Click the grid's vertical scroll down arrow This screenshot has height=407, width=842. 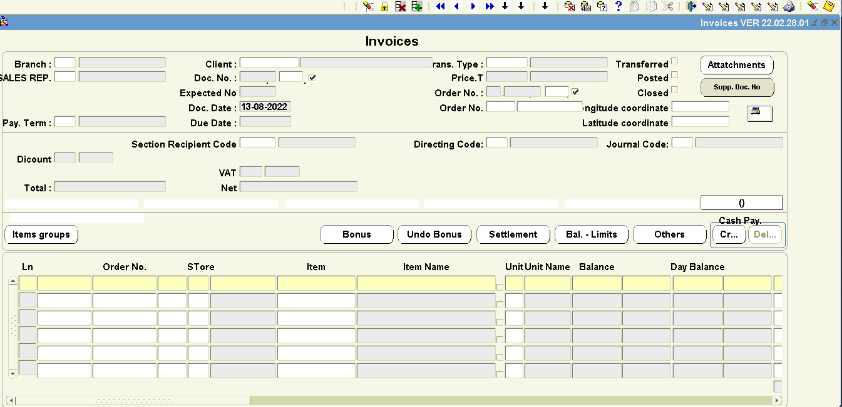[13, 373]
